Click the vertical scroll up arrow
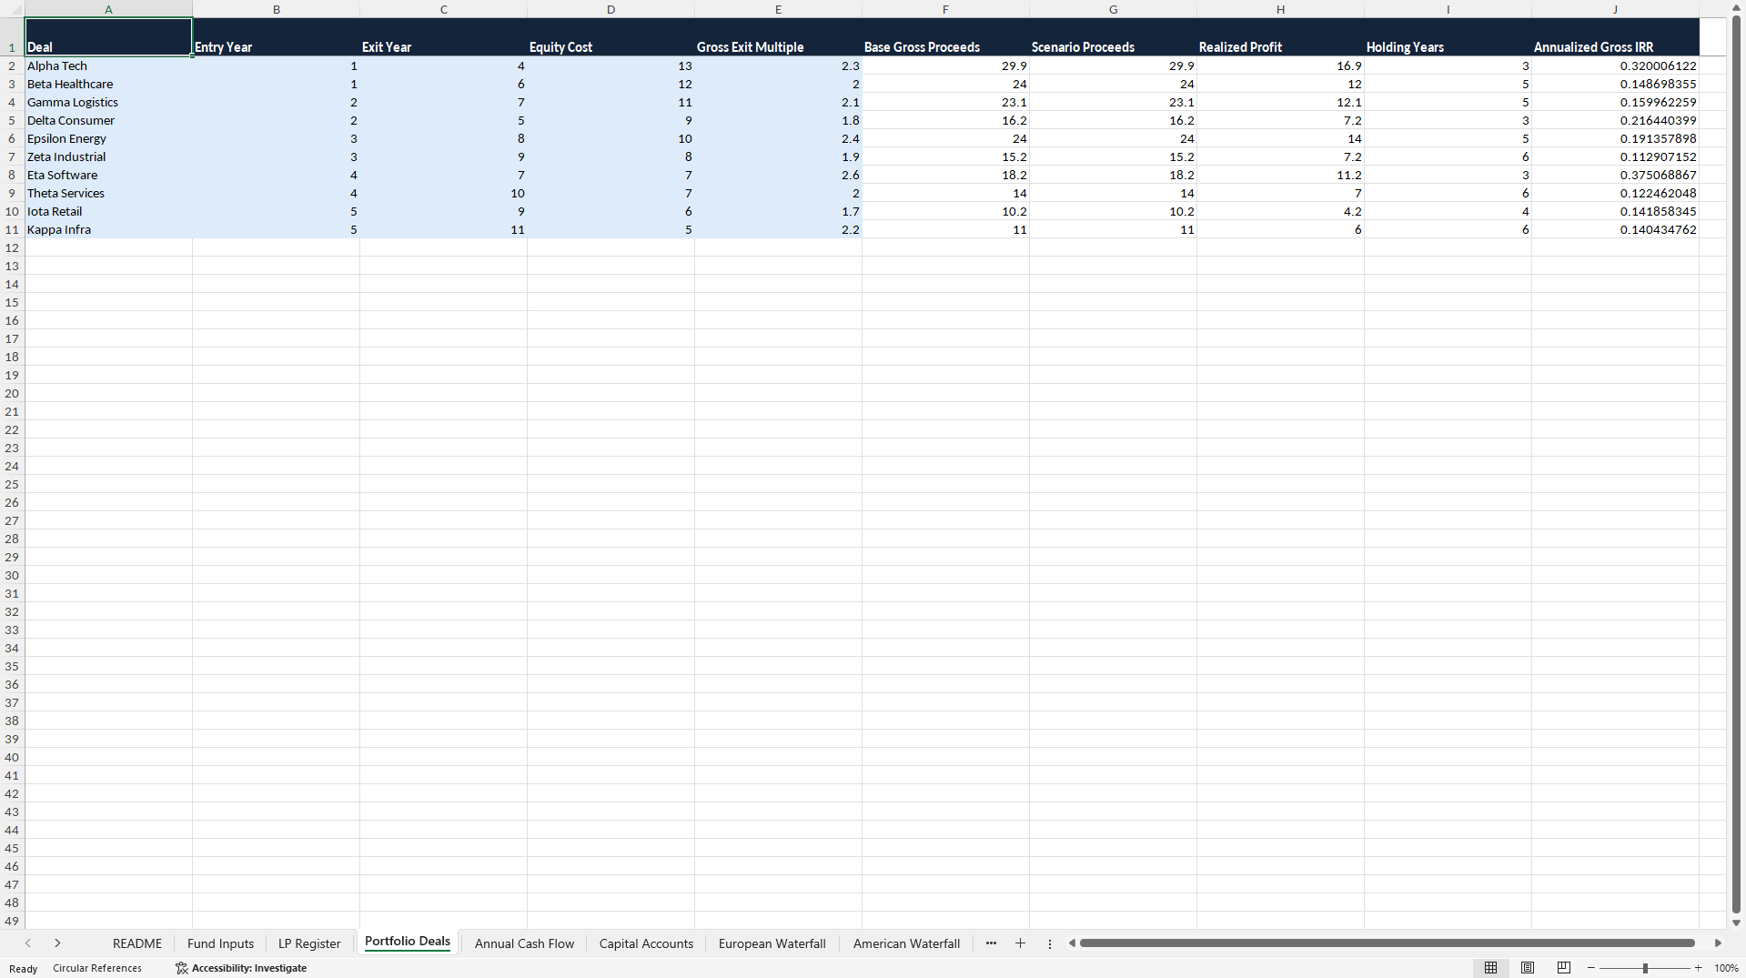The height and width of the screenshot is (978, 1746). click(1736, 8)
